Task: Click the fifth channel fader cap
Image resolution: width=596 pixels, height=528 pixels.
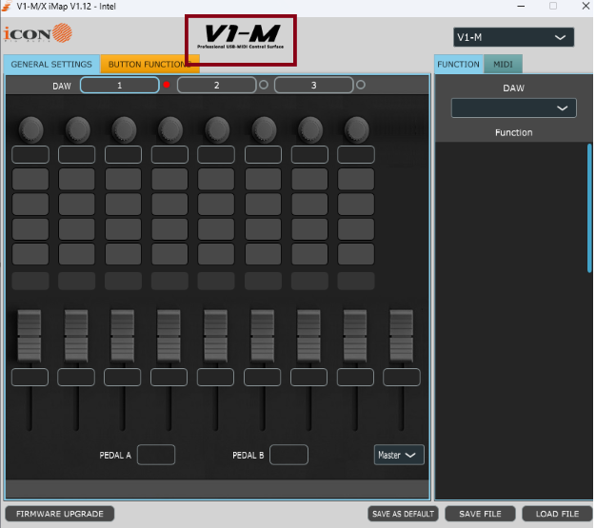Action: pos(215,336)
